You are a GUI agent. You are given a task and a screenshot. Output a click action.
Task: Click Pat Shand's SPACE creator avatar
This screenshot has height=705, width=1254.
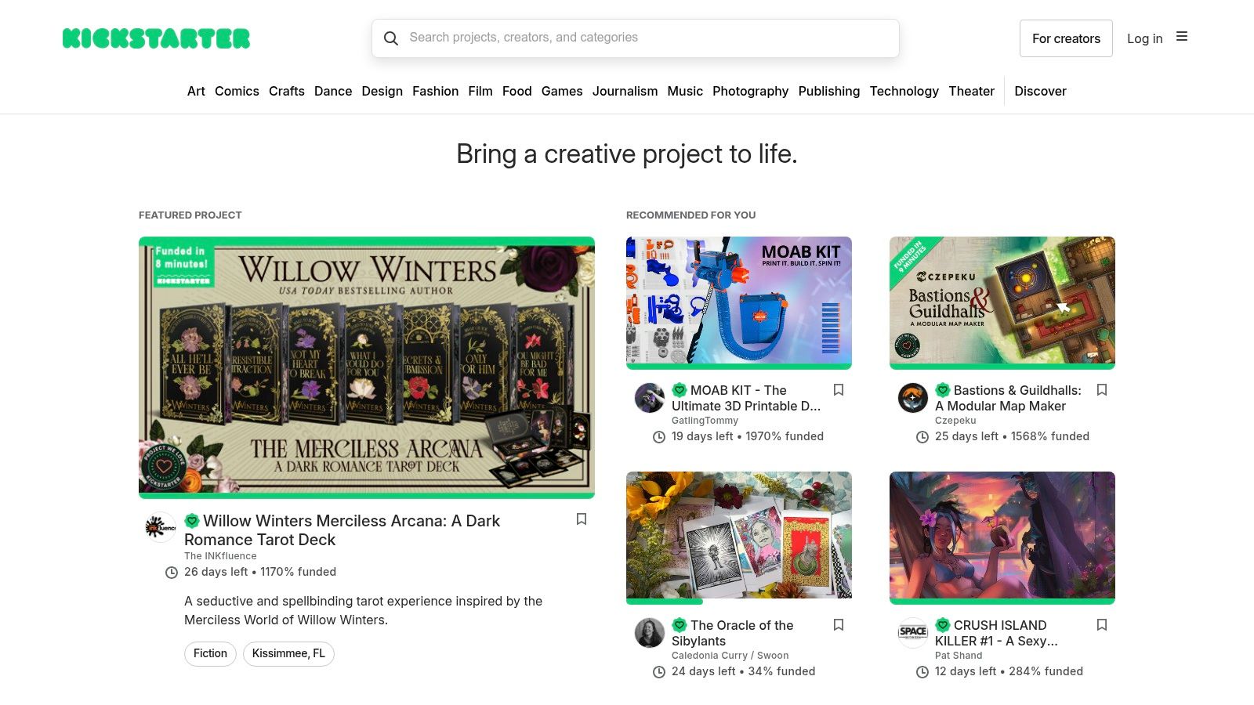912,633
